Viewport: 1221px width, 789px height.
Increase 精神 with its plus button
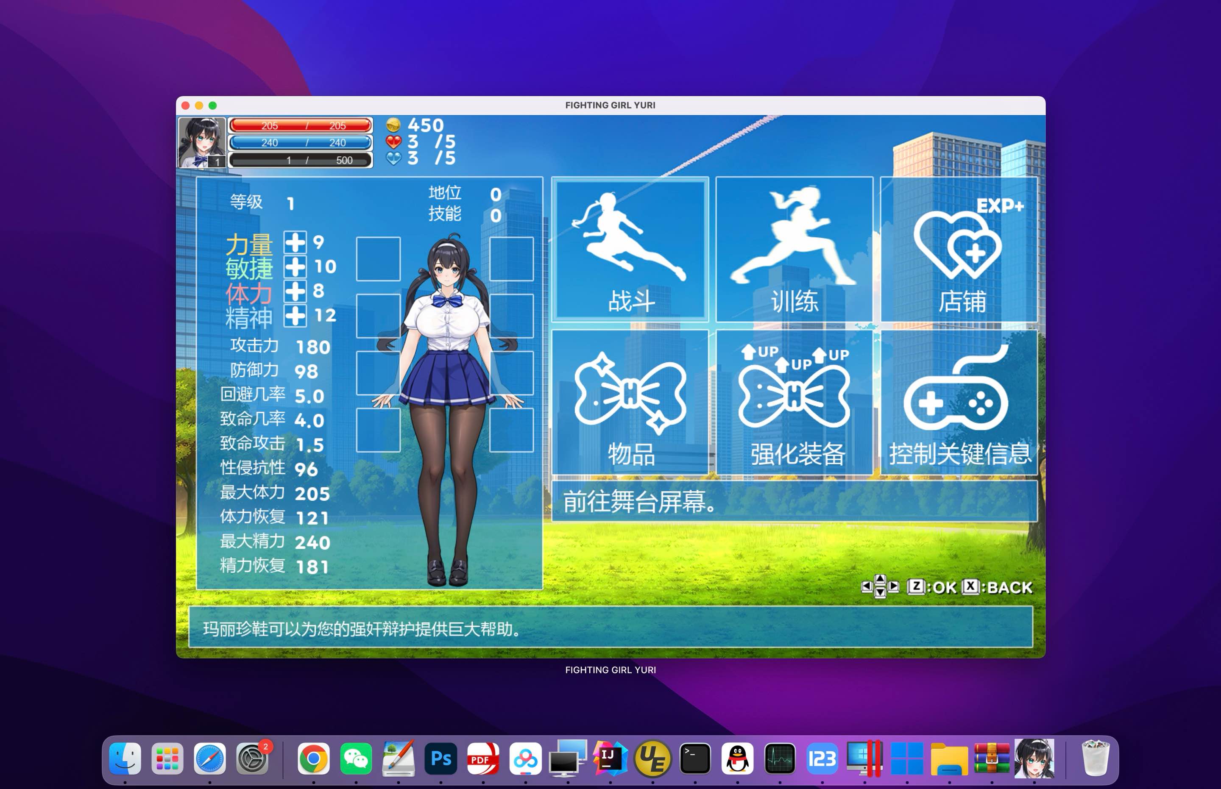[295, 316]
